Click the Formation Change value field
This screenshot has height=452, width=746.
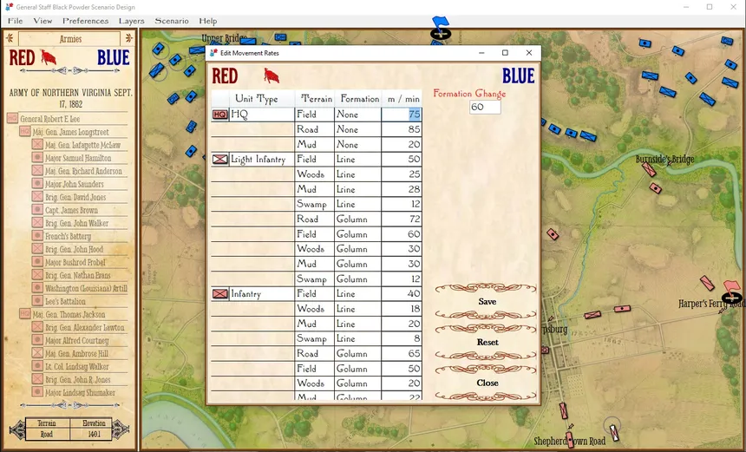pyautogui.click(x=485, y=107)
